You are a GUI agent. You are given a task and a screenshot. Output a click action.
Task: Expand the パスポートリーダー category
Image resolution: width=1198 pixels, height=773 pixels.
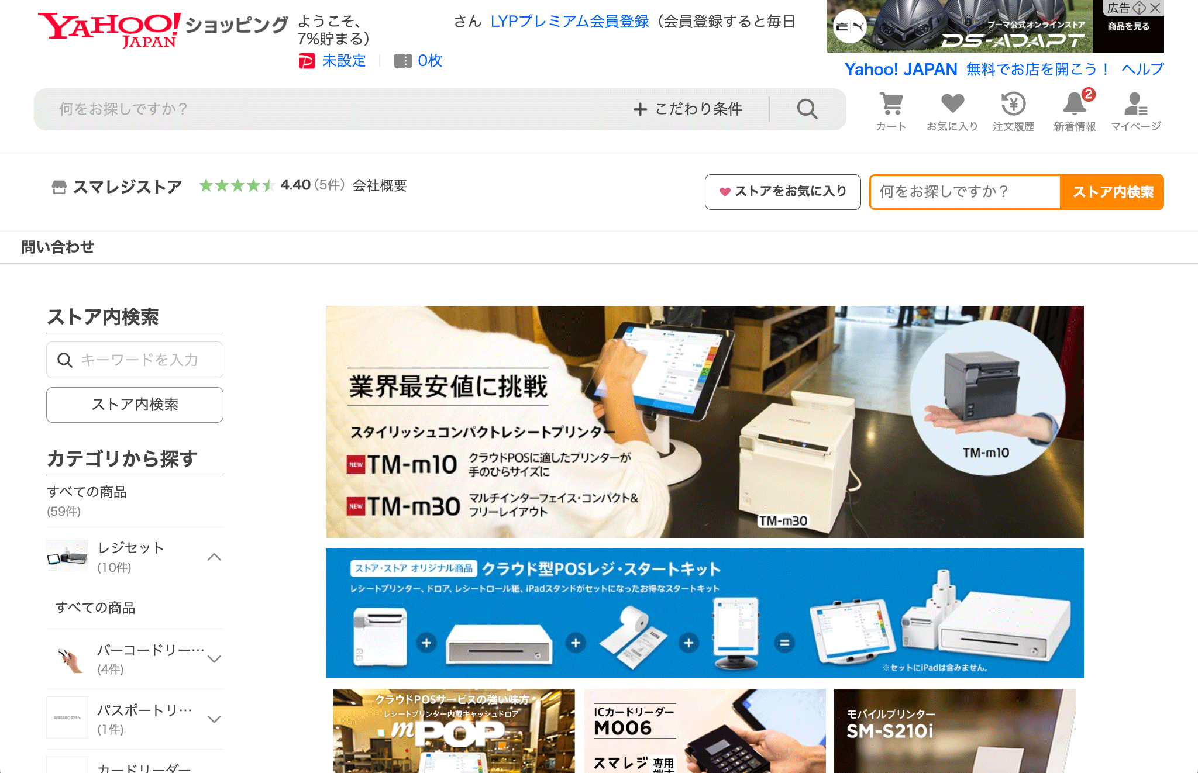(214, 719)
